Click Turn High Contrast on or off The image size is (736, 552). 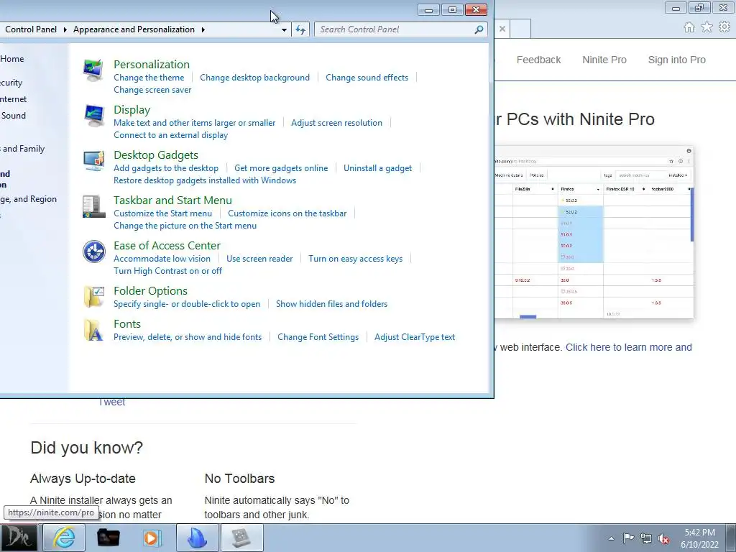click(167, 271)
